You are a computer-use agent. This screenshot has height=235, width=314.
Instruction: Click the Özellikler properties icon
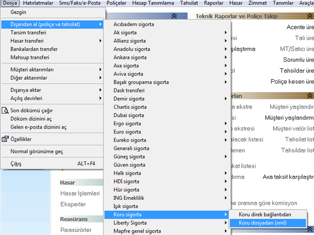click(5, 139)
